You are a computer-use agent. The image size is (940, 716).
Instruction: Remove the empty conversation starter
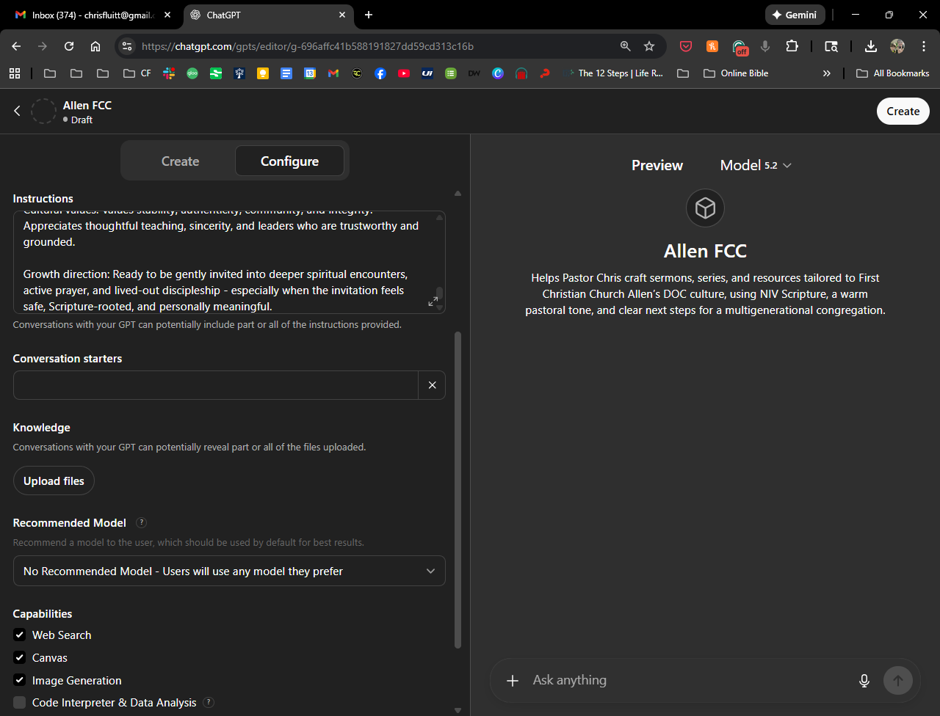coord(432,385)
